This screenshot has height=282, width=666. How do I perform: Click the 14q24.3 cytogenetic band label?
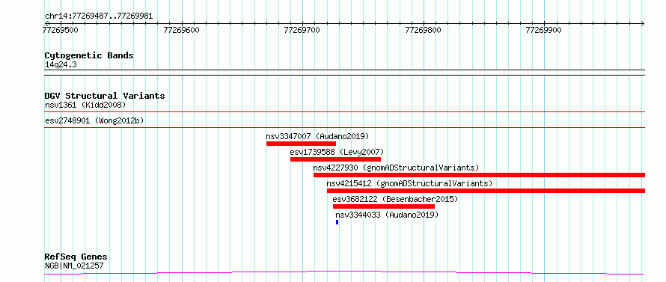61,65
